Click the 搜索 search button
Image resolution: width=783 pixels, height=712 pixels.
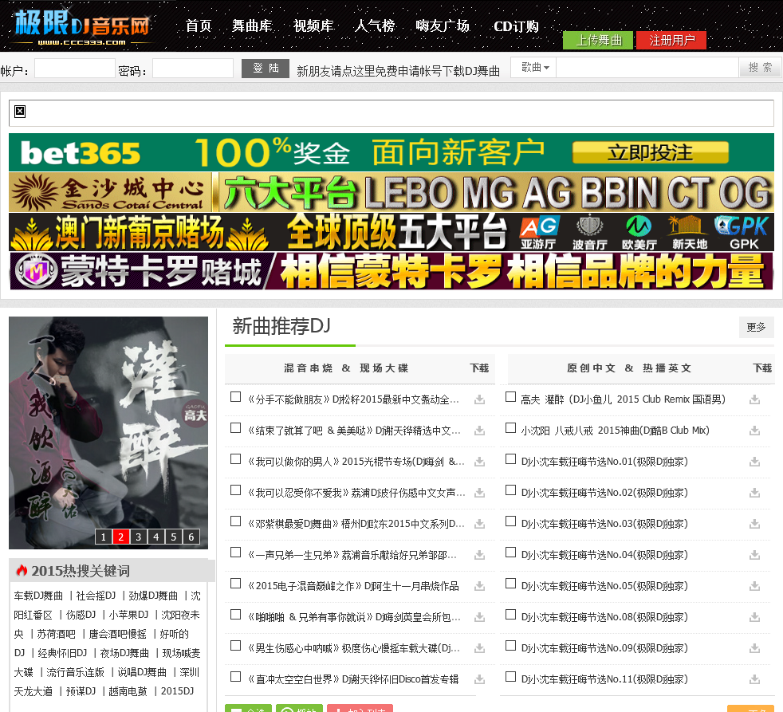click(x=760, y=68)
